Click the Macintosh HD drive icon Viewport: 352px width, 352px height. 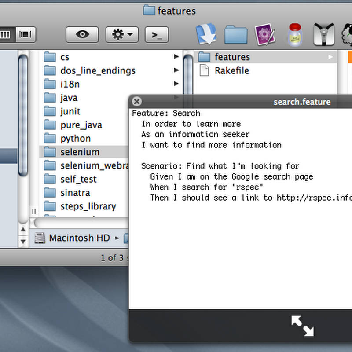point(40,238)
